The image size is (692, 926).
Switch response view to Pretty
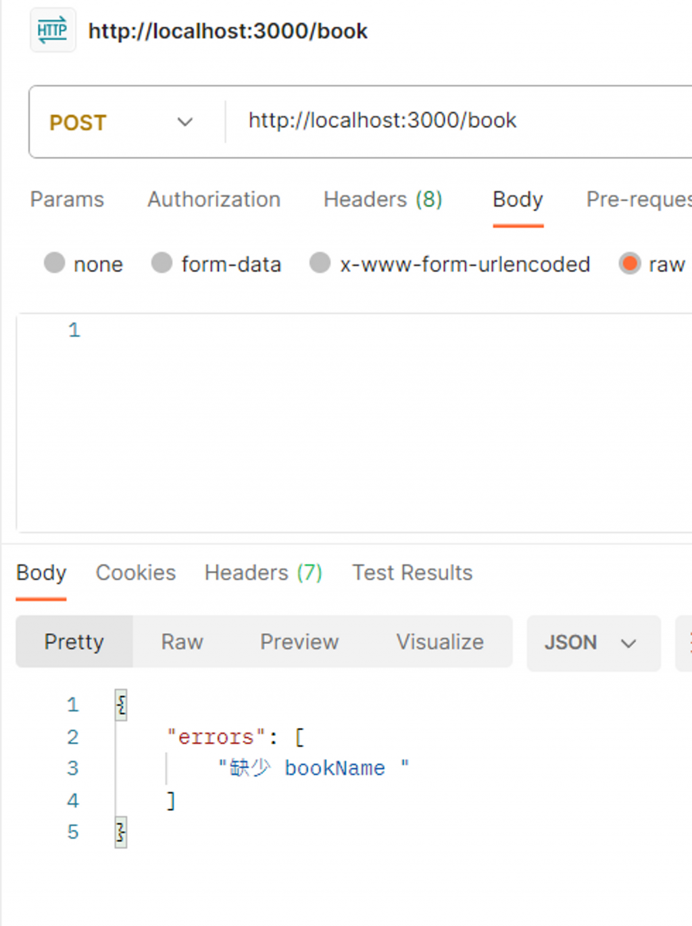74,642
